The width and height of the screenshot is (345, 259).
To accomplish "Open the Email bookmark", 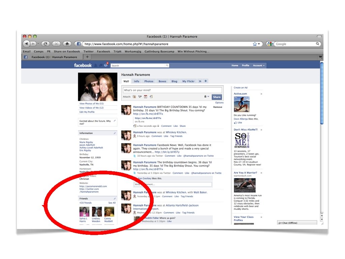I will 27,51.
